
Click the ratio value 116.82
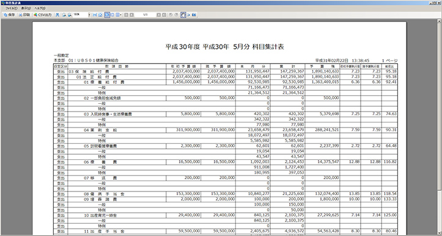point(391,162)
